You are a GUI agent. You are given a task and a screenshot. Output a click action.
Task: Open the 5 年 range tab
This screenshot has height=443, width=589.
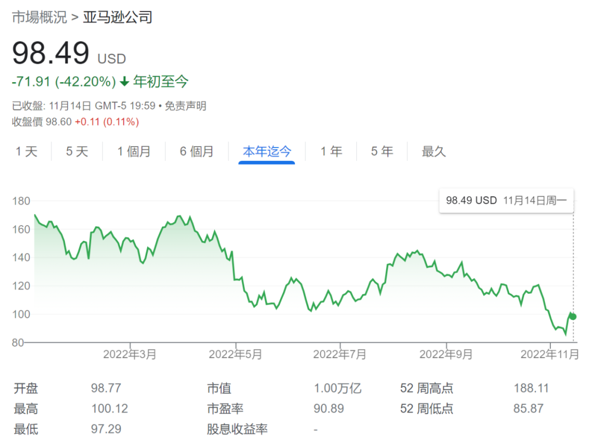pos(382,151)
